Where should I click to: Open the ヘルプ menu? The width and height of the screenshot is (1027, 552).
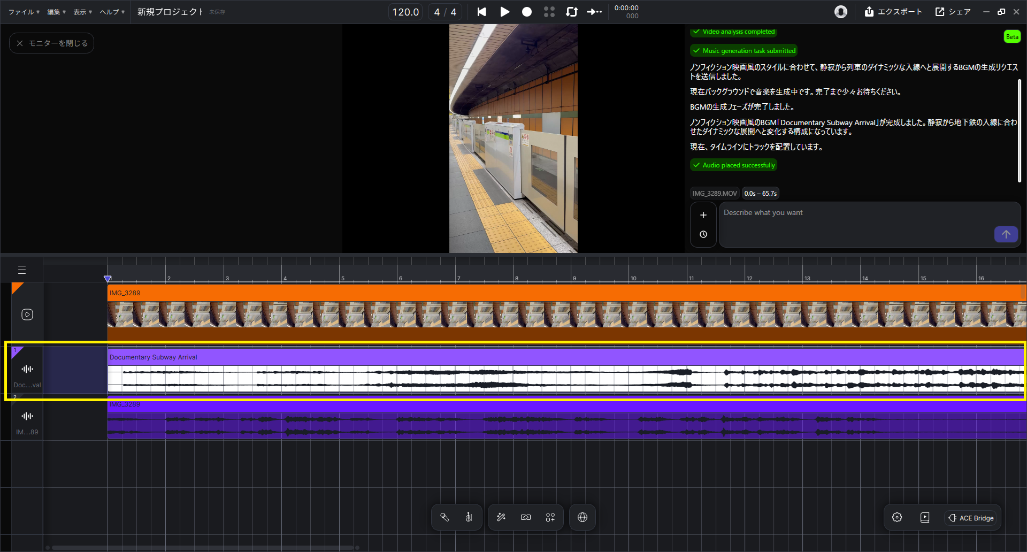112,12
